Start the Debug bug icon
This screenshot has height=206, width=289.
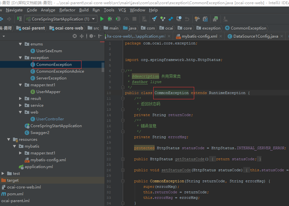coord(110,19)
